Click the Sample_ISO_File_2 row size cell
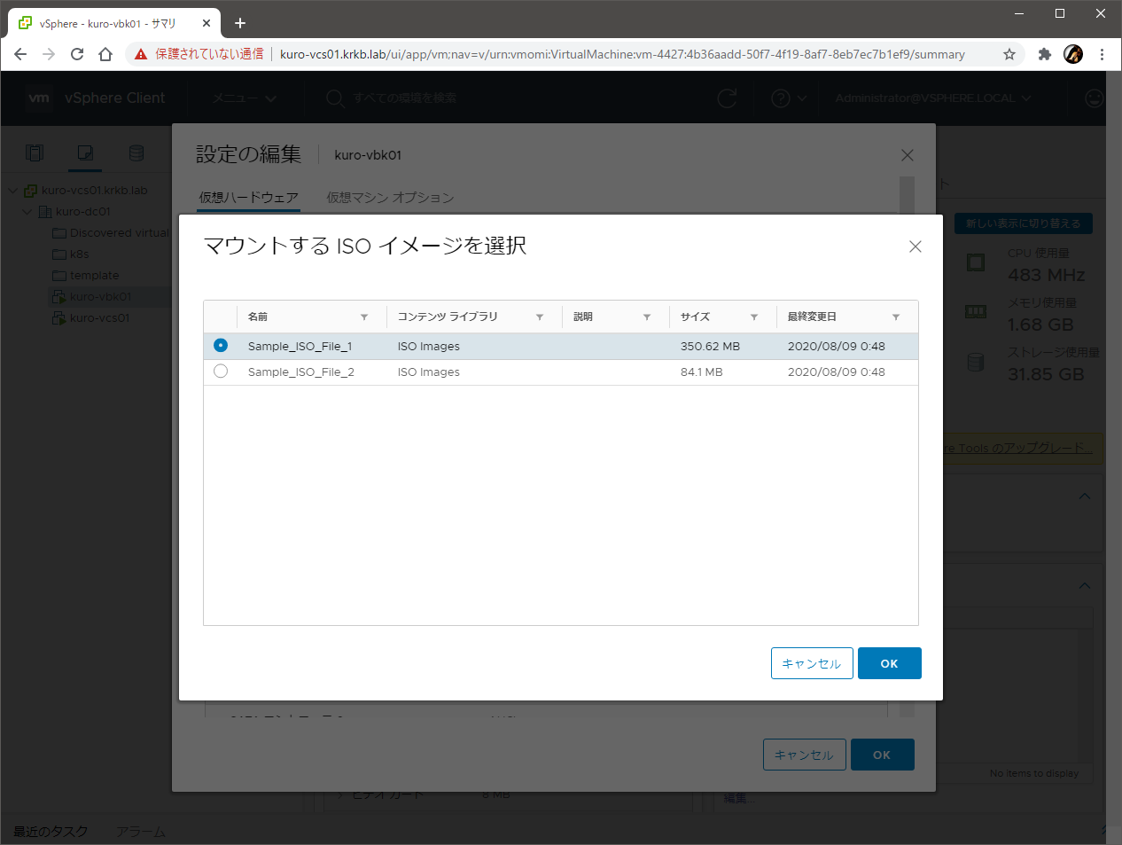1122x845 pixels. 702,372
